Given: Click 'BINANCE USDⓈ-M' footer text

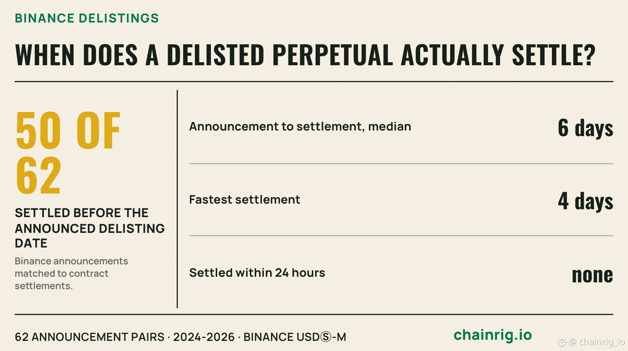Looking at the screenshot, I should [x=295, y=337].
